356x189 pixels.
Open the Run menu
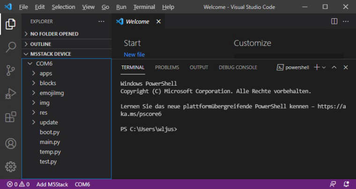[121, 7]
